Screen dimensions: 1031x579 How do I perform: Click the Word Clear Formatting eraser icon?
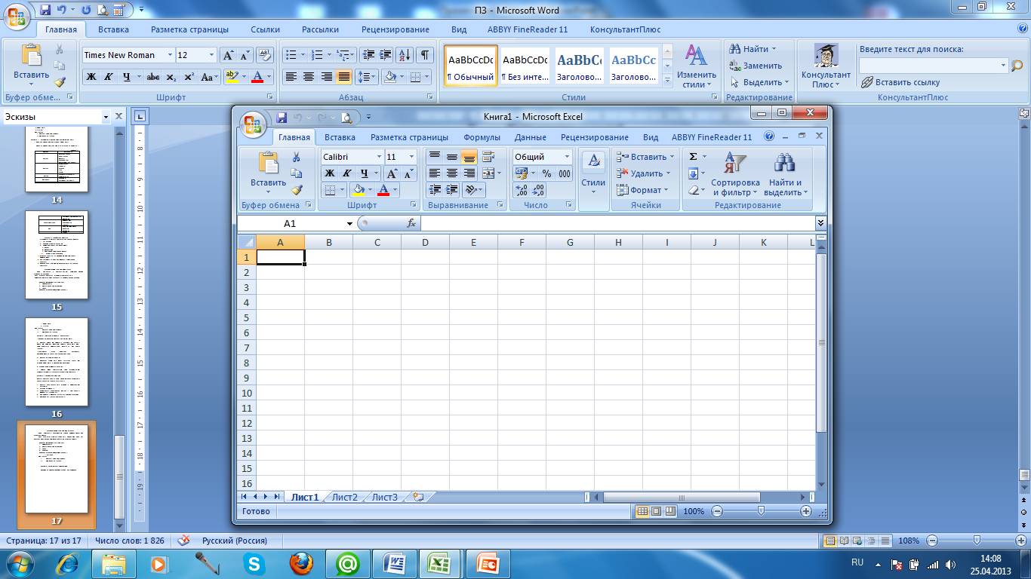pos(265,55)
